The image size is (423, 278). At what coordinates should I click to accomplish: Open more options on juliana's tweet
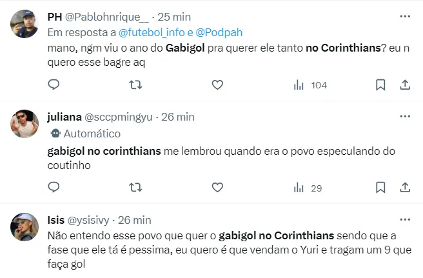coord(405,117)
